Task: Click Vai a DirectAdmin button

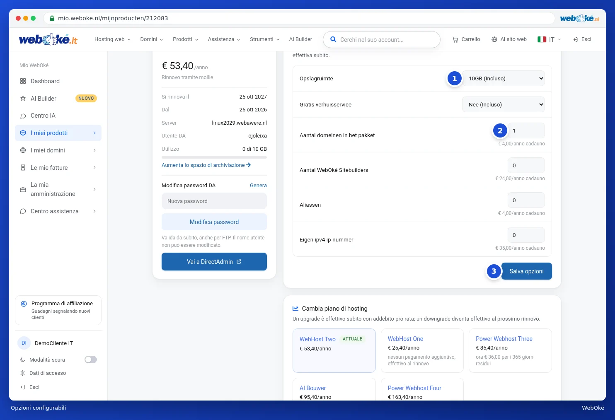Action: (x=214, y=262)
